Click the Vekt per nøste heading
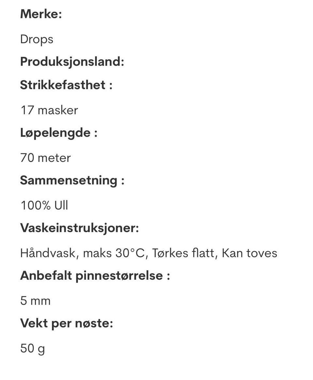This screenshot has width=313, height=380. point(67,323)
